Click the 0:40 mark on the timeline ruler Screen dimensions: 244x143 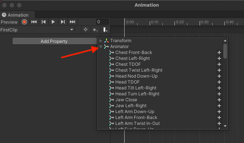tap(230, 22)
